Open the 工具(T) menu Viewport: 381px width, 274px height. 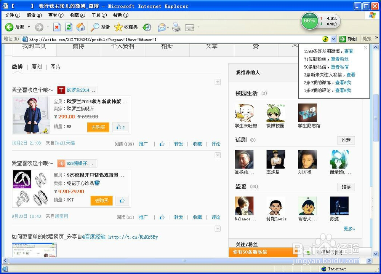click(99, 15)
